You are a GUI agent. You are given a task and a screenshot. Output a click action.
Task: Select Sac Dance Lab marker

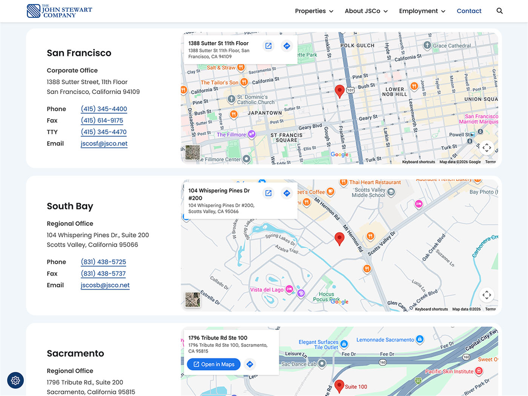point(322,364)
